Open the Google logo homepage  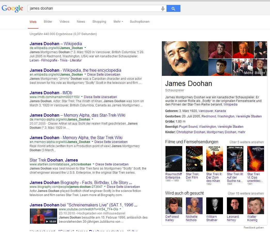pos(12,9)
